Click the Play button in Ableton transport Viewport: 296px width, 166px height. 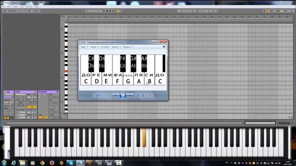(104, 11)
